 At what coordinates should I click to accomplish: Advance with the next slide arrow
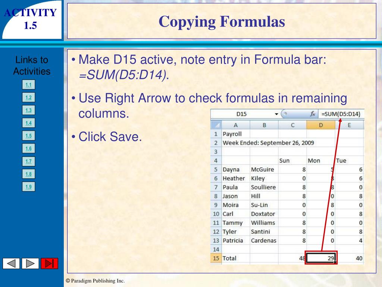pos(30,263)
